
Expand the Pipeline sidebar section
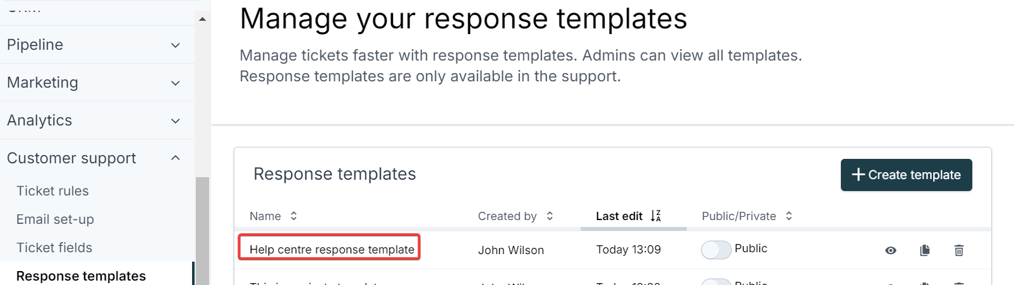pyautogui.click(x=176, y=45)
